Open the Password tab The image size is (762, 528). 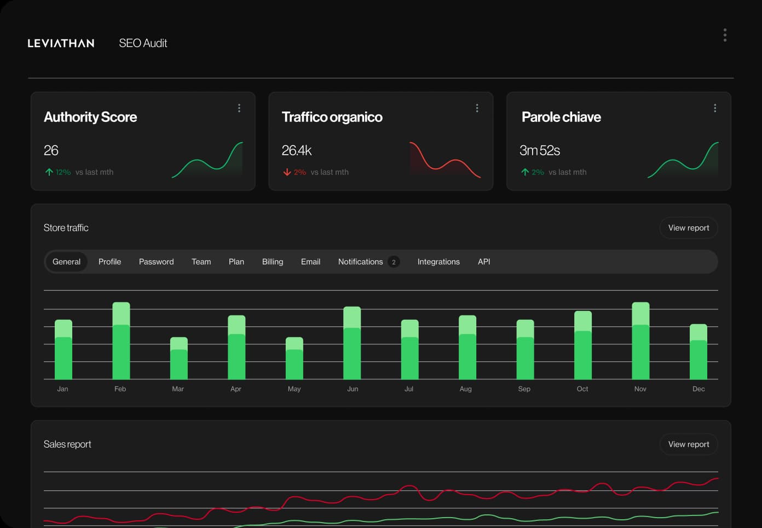156,262
